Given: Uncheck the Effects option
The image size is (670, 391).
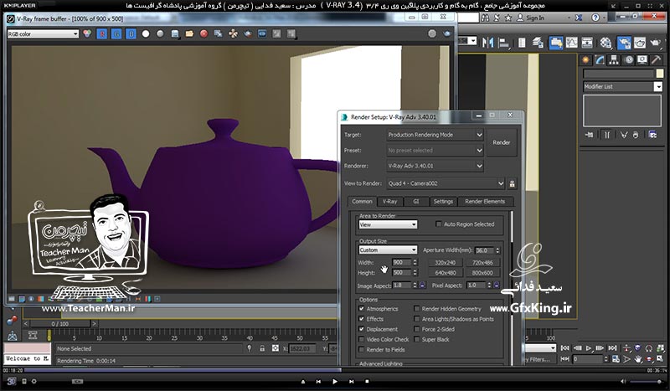Looking at the screenshot, I should [x=362, y=319].
